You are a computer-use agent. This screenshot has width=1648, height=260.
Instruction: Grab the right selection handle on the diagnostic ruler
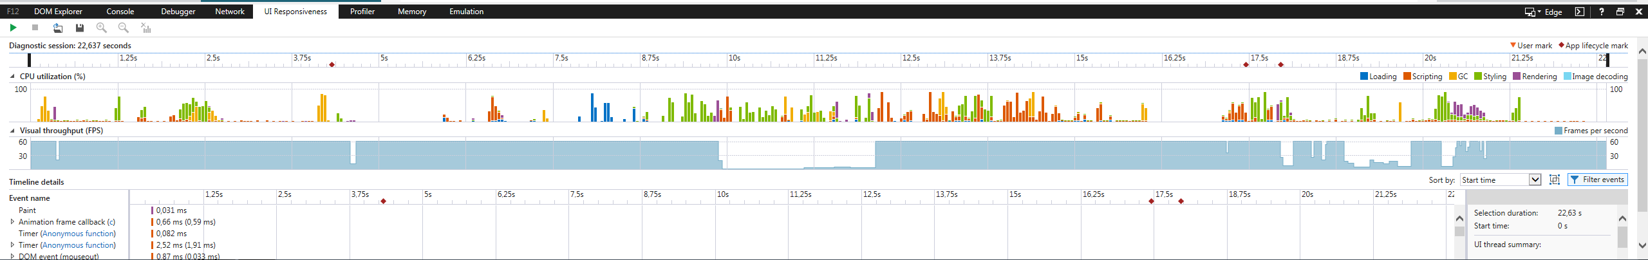(1607, 60)
